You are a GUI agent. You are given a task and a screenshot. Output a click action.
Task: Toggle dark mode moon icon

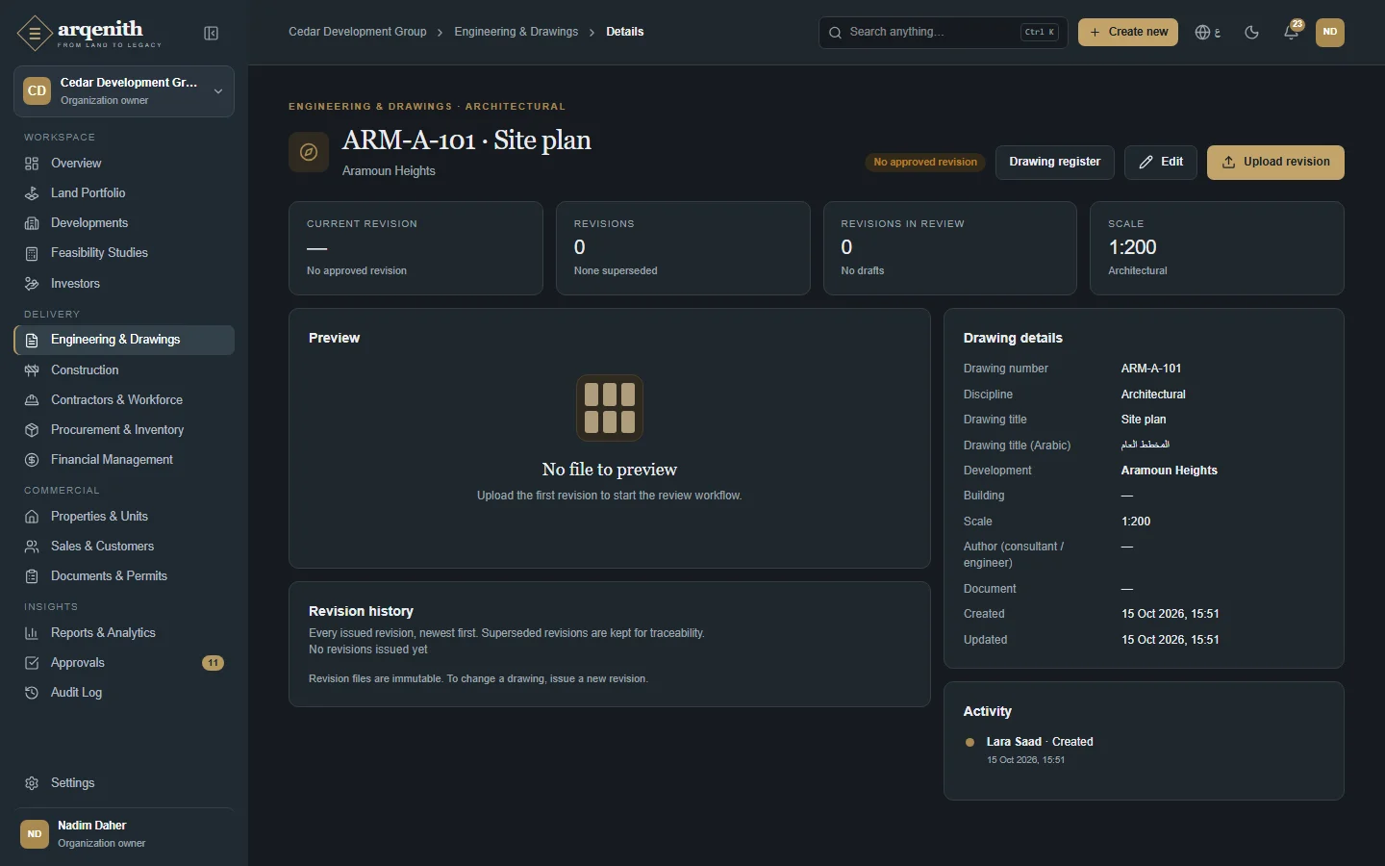tap(1251, 32)
